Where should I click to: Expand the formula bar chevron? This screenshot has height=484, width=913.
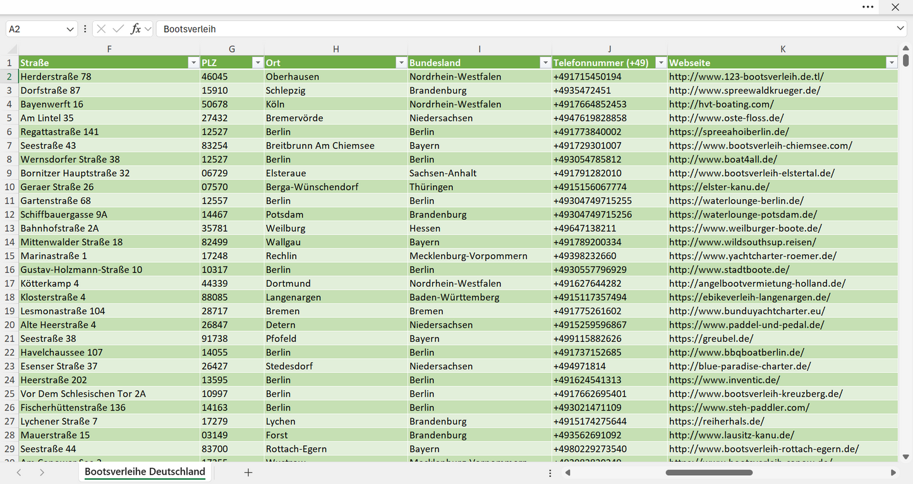point(900,29)
